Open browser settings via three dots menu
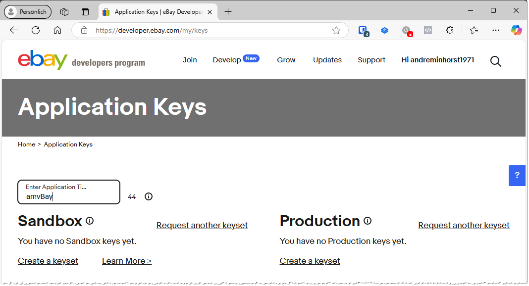 pos(495,30)
